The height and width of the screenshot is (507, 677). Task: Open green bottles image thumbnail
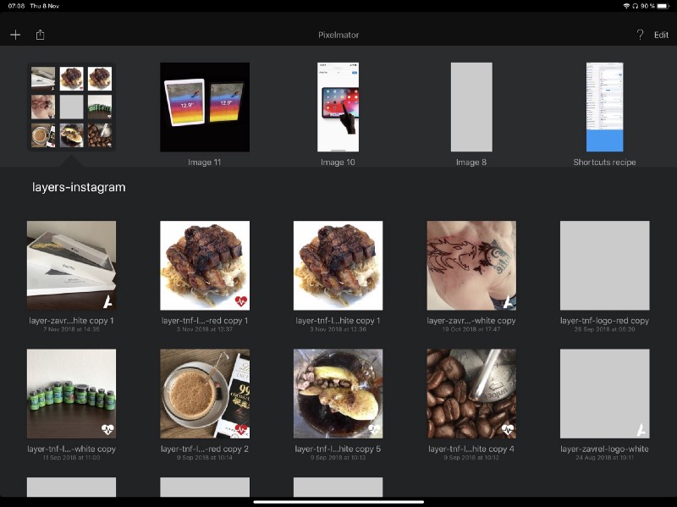(71, 394)
